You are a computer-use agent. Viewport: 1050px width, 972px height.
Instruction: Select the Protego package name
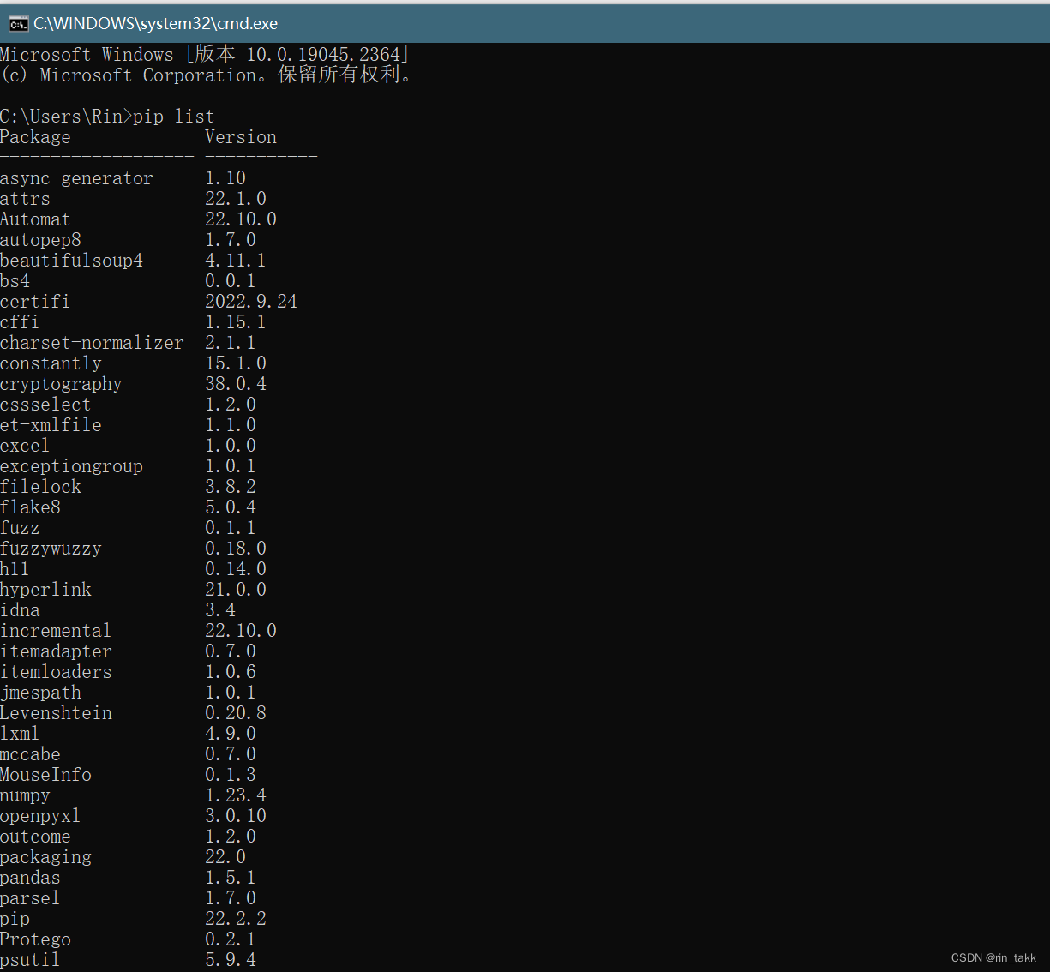(x=35, y=939)
